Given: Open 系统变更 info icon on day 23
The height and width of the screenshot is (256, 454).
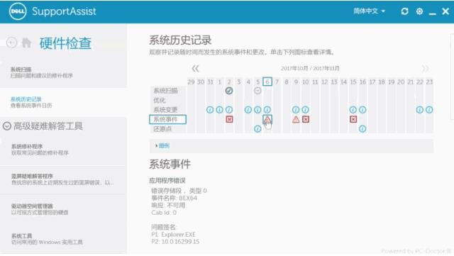Looking at the screenshot, I should (429, 110).
